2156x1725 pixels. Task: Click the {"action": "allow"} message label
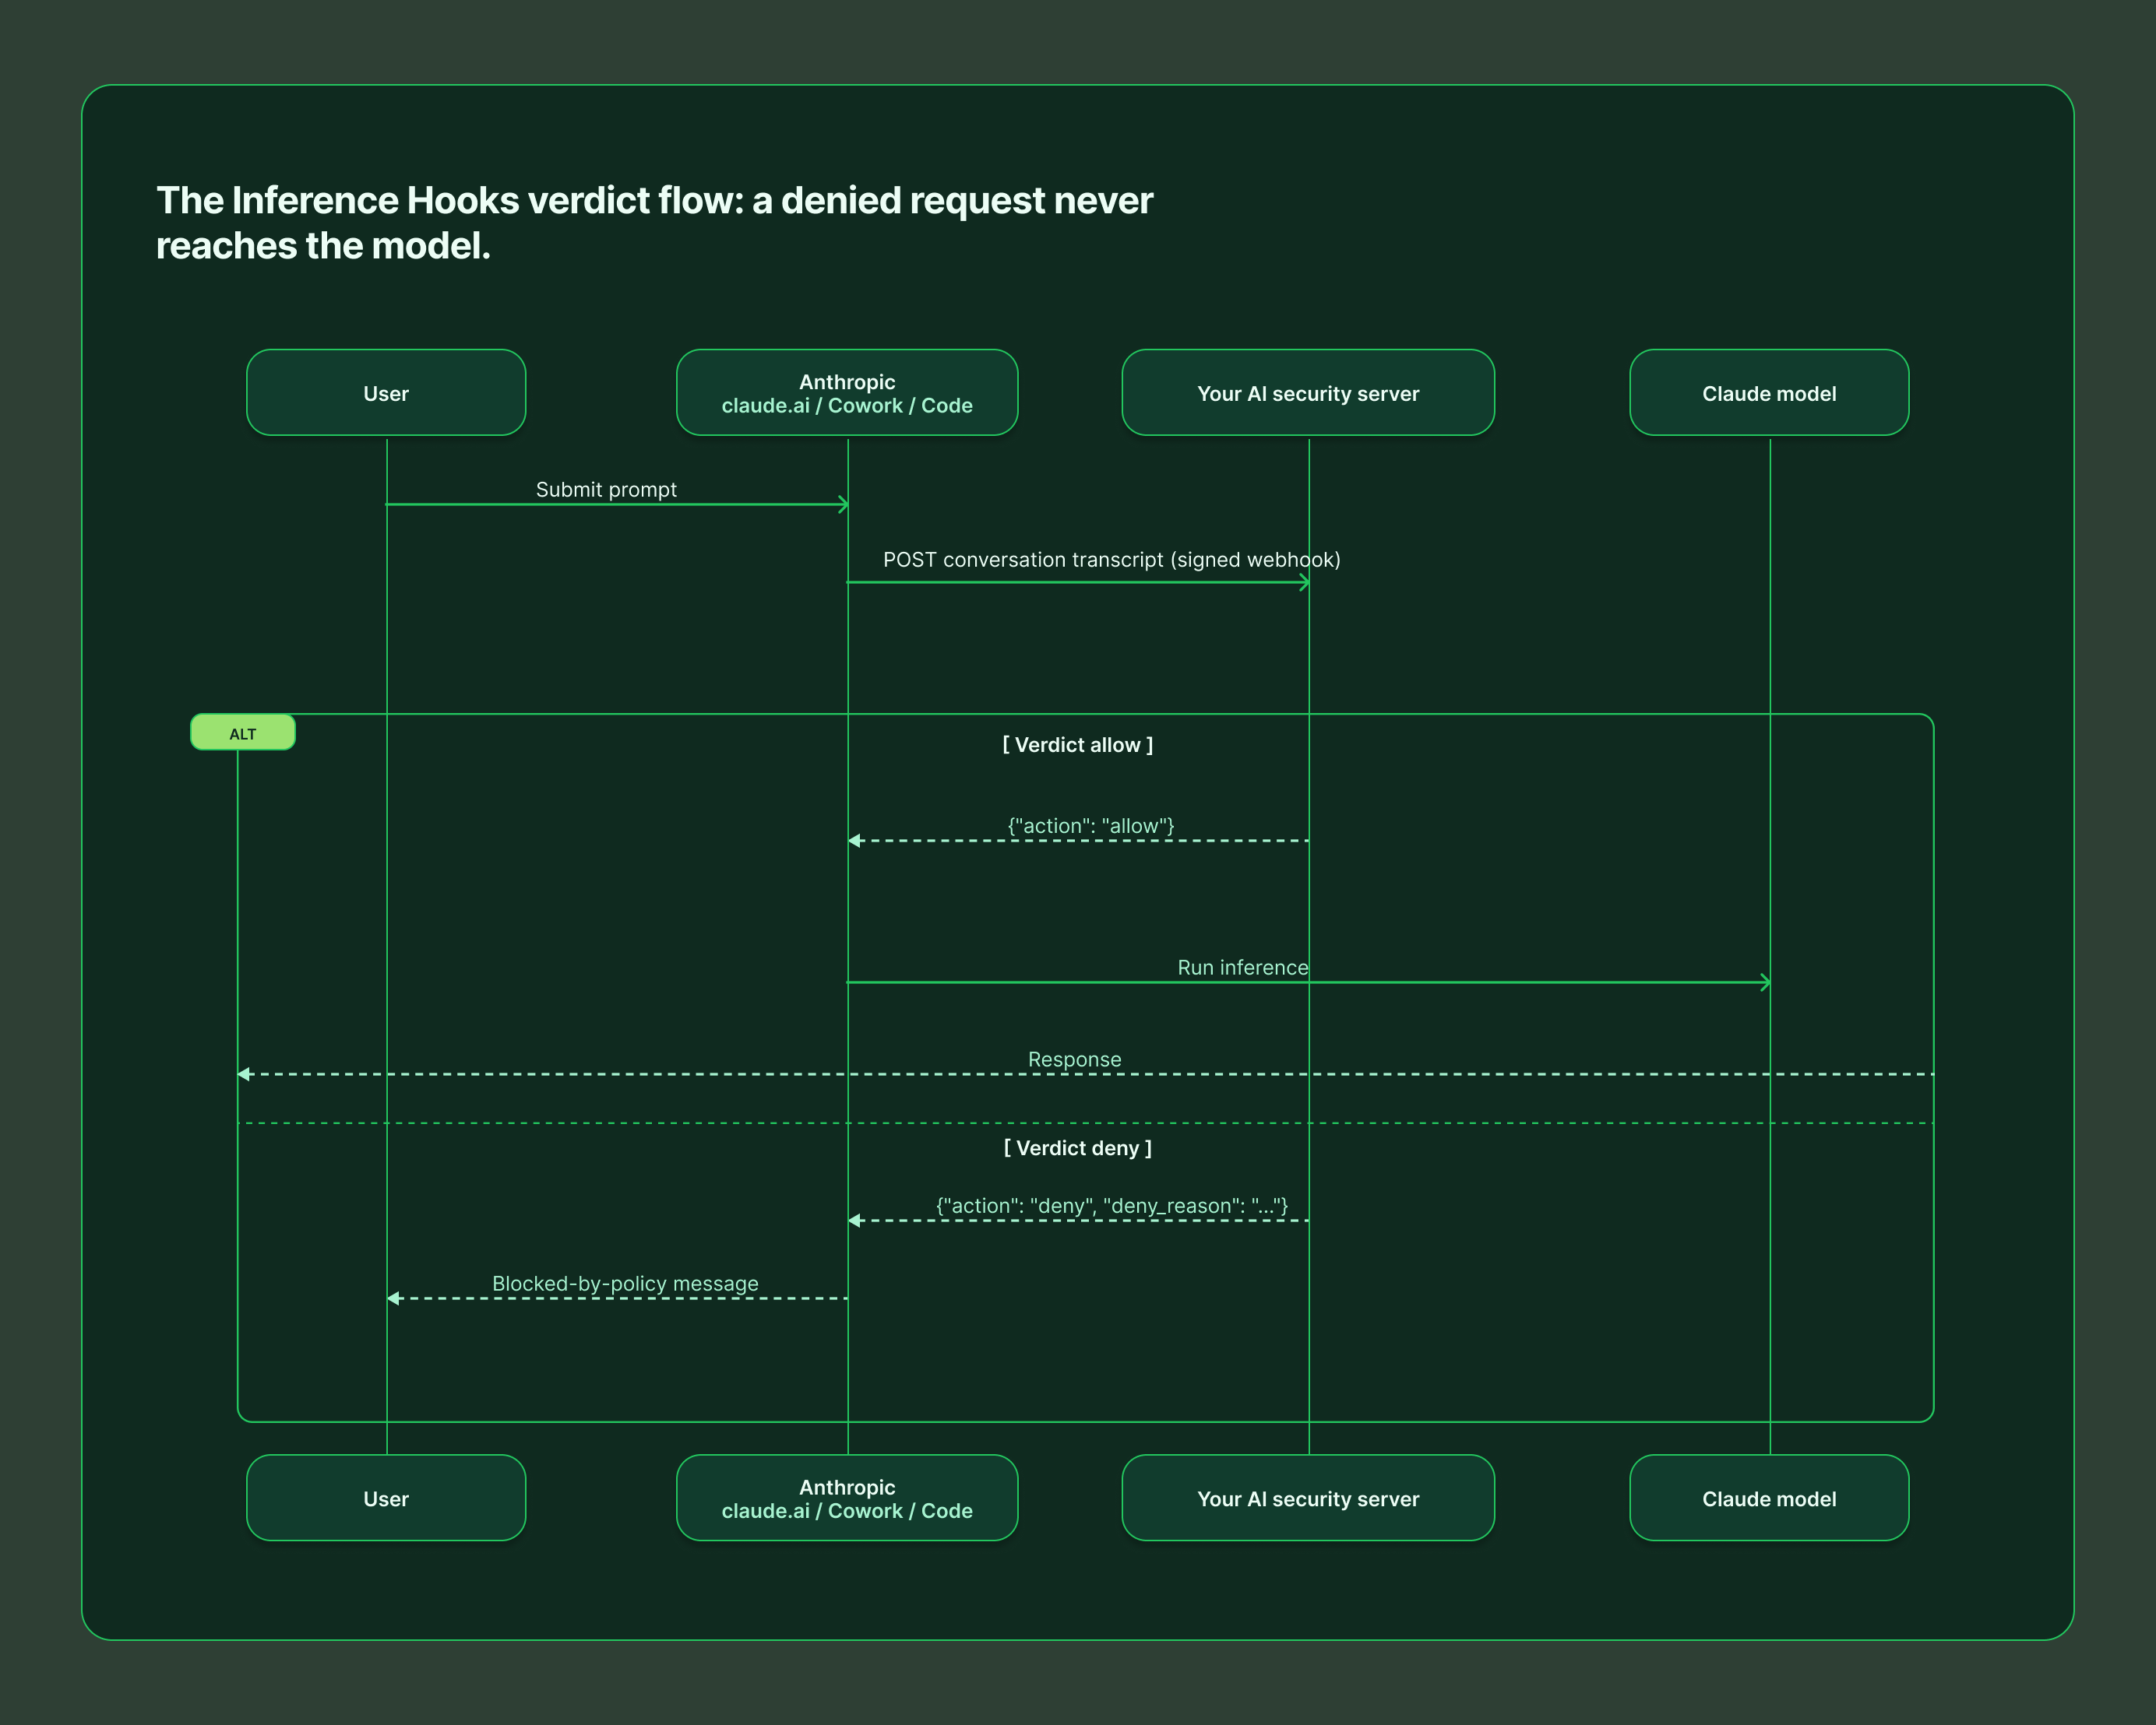pos(1091,827)
